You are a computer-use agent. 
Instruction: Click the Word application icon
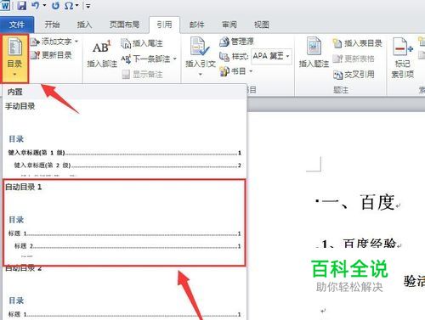coord(5,6)
